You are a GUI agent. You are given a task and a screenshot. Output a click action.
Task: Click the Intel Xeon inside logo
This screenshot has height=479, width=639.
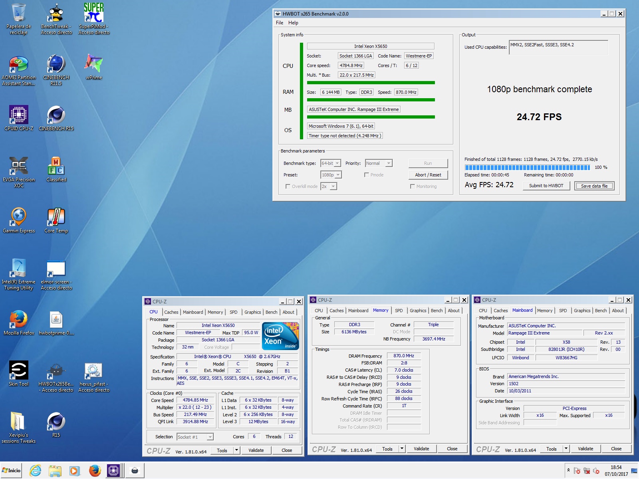tap(280, 336)
